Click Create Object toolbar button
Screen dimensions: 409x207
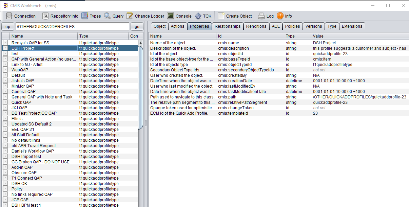pos(235,16)
